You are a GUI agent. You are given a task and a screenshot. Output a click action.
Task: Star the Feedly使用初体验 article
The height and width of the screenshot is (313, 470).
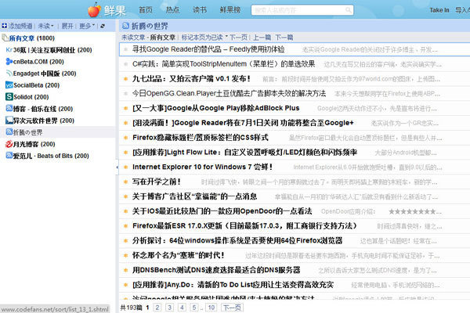pyautogui.click(x=126, y=49)
